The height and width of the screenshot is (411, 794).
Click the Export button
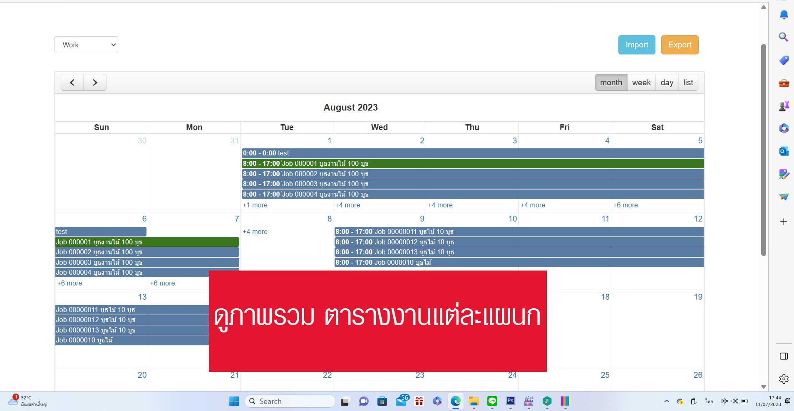pos(680,45)
